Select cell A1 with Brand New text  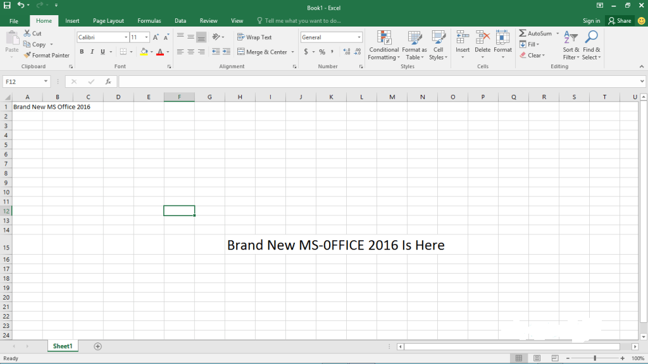(x=27, y=106)
